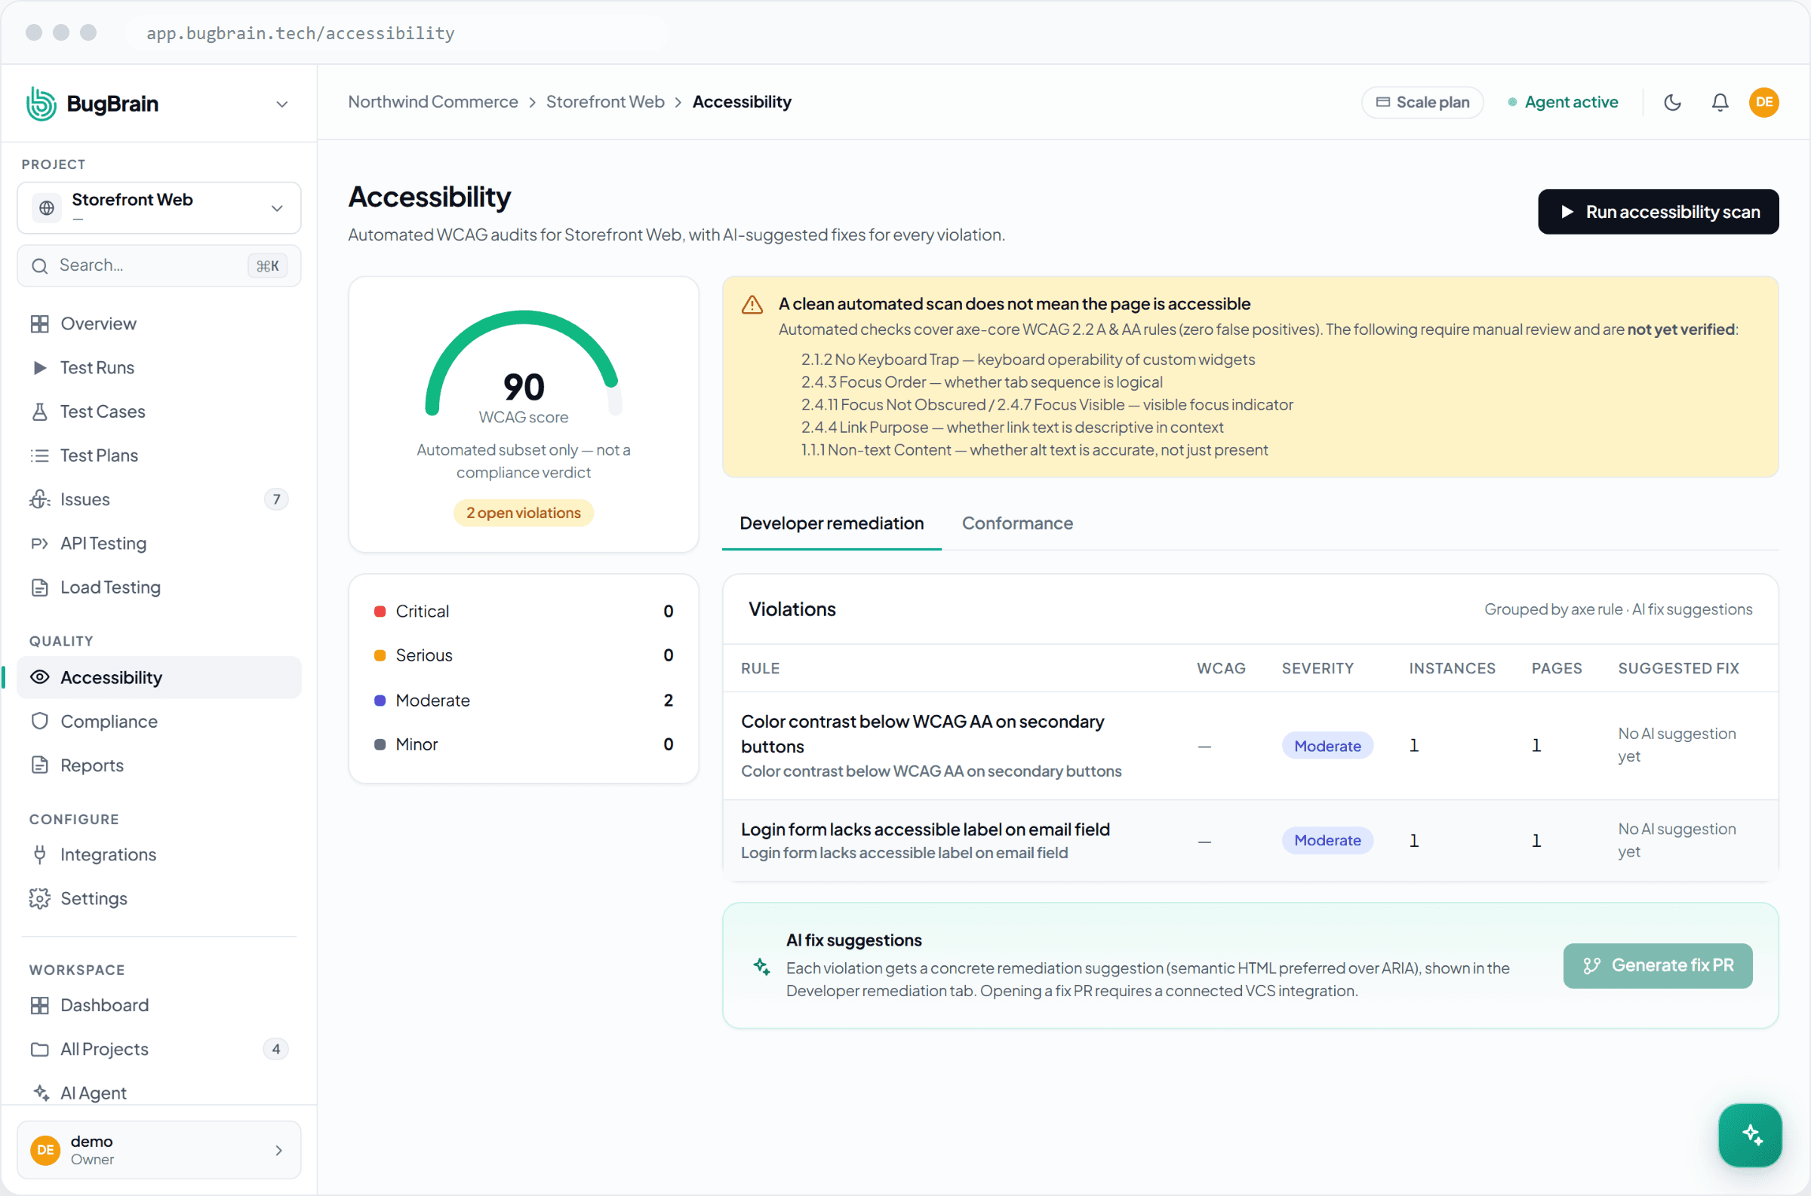The height and width of the screenshot is (1196, 1811).
Task: Click the INSTANCES column header
Action: pyautogui.click(x=1452, y=668)
